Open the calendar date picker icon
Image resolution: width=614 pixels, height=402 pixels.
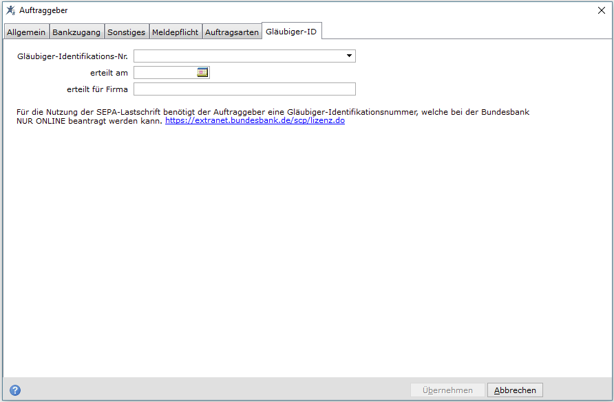(x=202, y=72)
